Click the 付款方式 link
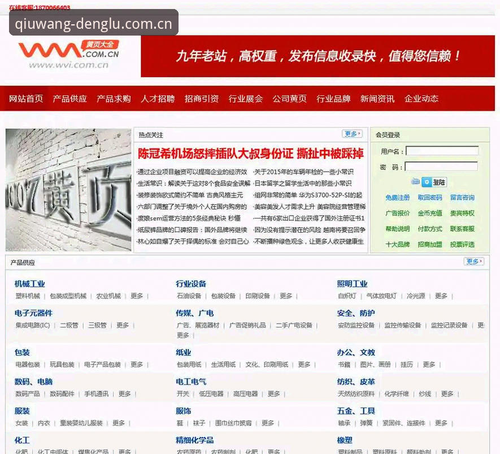The height and width of the screenshot is (454, 500). coord(430,229)
